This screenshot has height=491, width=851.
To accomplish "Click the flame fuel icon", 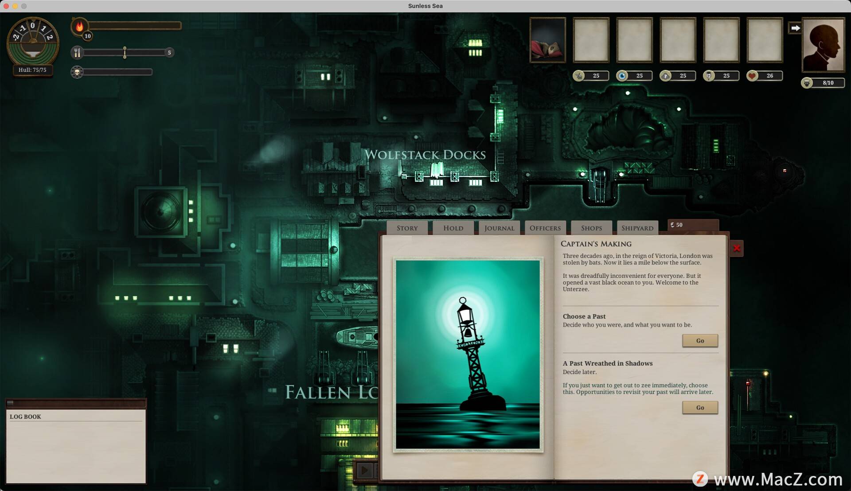I will point(79,27).
